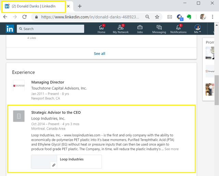
Task: Open My Network page
Action: tap(121, 29)
